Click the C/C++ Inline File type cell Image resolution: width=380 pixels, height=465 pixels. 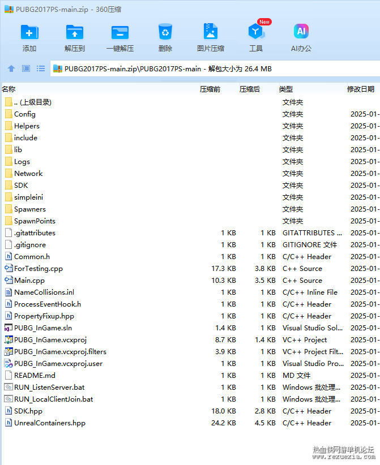tap(310, 292)
